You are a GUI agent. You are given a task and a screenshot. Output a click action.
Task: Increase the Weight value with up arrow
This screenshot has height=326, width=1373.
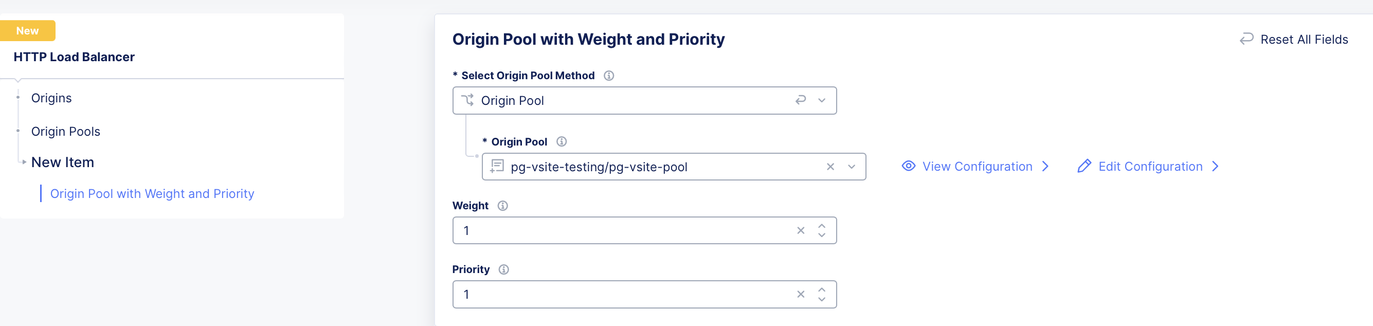point(822,226)
